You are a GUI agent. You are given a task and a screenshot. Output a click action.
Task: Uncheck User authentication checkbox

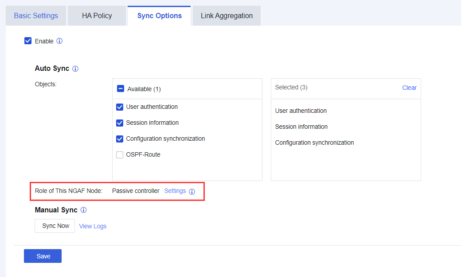pos(120,107)
